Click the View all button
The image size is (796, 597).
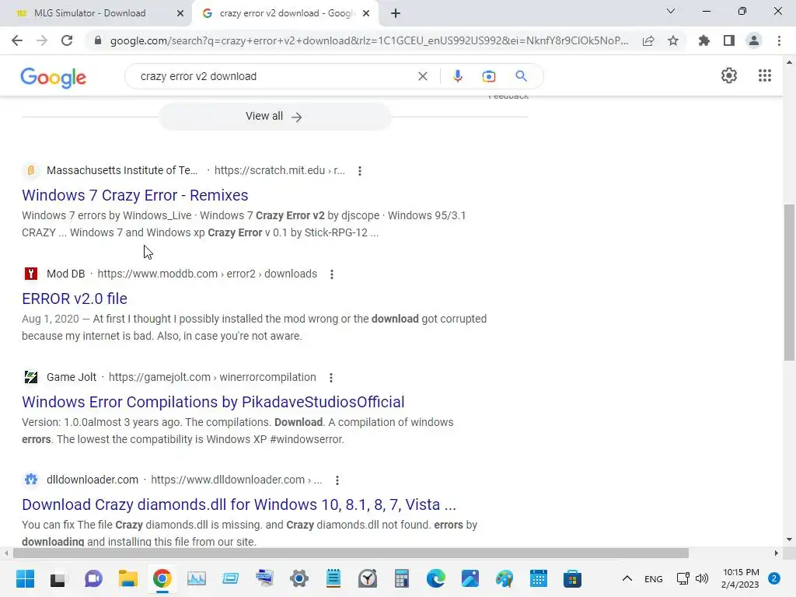click(274, 117)
